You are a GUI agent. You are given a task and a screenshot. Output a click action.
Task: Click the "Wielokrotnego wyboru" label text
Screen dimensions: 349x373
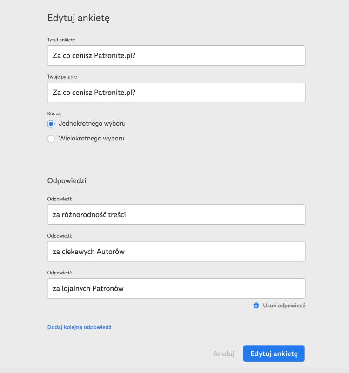click(92, 139)
